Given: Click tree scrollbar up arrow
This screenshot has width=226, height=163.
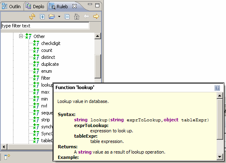Looking at the screenshot, I should tap(98, 36).
